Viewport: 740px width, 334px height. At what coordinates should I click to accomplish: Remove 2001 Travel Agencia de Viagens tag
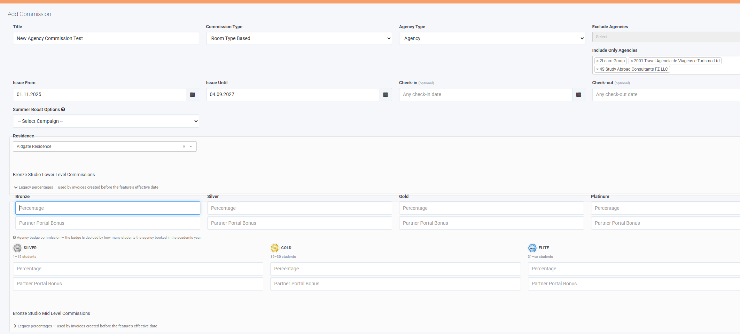pyautogui.click(x=632, y=61)
